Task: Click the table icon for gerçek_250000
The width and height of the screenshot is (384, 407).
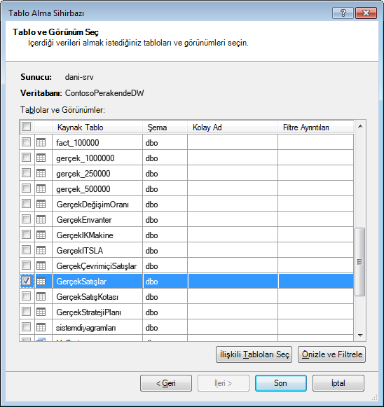Action: (41, 173)
